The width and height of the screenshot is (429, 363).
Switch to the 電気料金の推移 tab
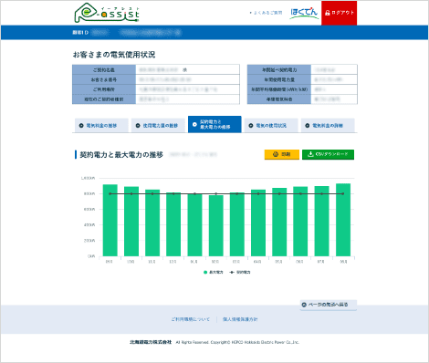click(x=101, y=125)
